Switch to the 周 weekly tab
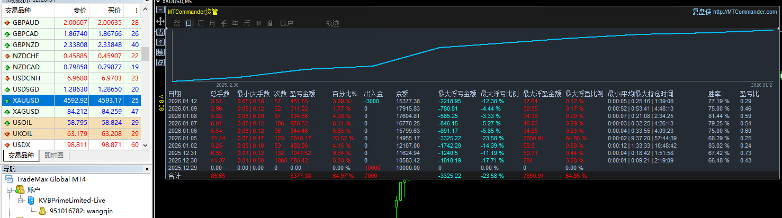Viewport: 782px width, 218px height. click(201, 23)
